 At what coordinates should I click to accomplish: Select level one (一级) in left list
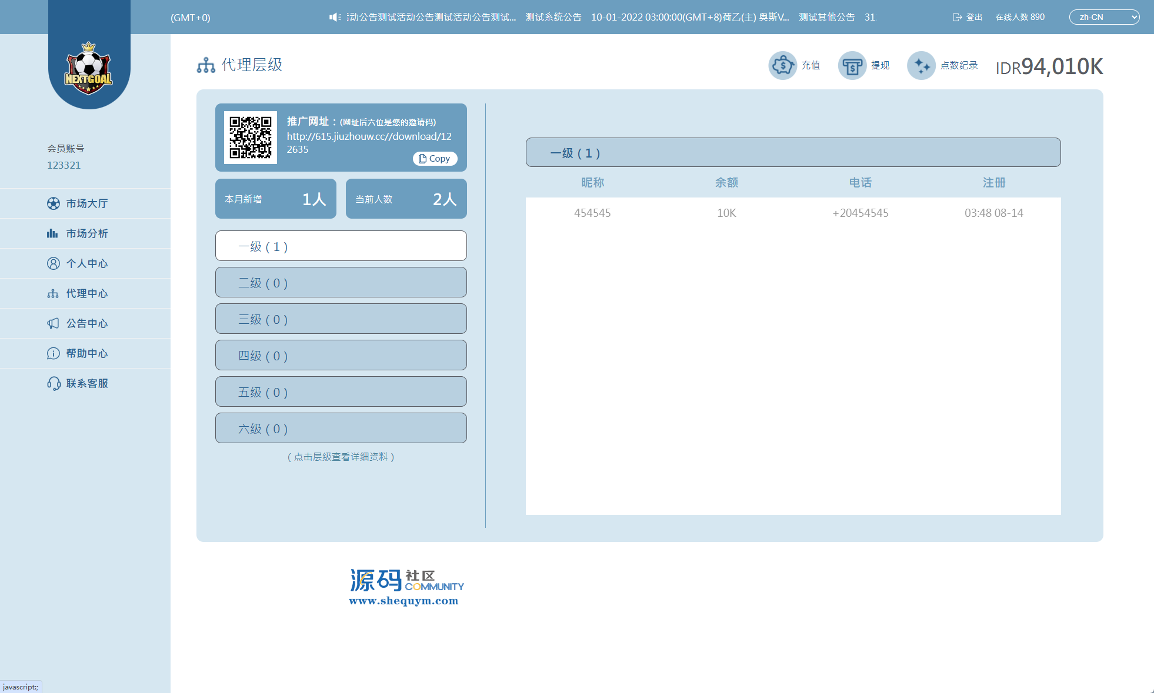[x=341, y=246]
